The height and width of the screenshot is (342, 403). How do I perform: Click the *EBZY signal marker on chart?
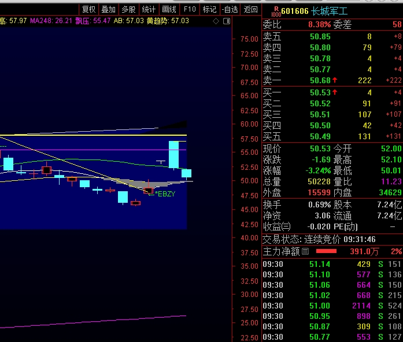pyautogui.click(x=165, y=194)
